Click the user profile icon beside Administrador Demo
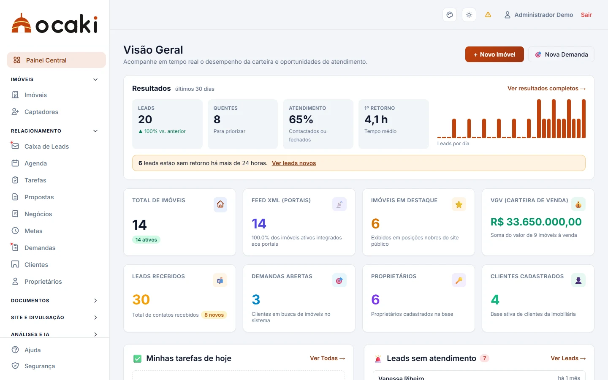Image resolution: width=608 pixels, height=380 pixels. click(x=508, y=15)
